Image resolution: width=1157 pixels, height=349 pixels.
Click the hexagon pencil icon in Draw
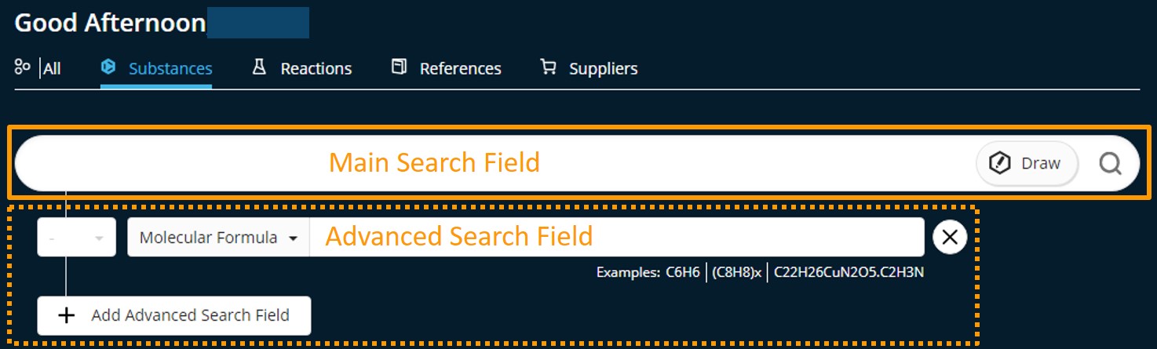999,163
